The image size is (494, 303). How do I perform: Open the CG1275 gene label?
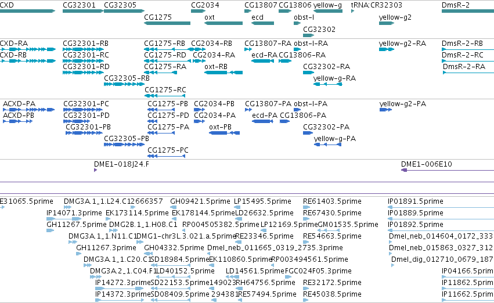click(x=158, y=17)
